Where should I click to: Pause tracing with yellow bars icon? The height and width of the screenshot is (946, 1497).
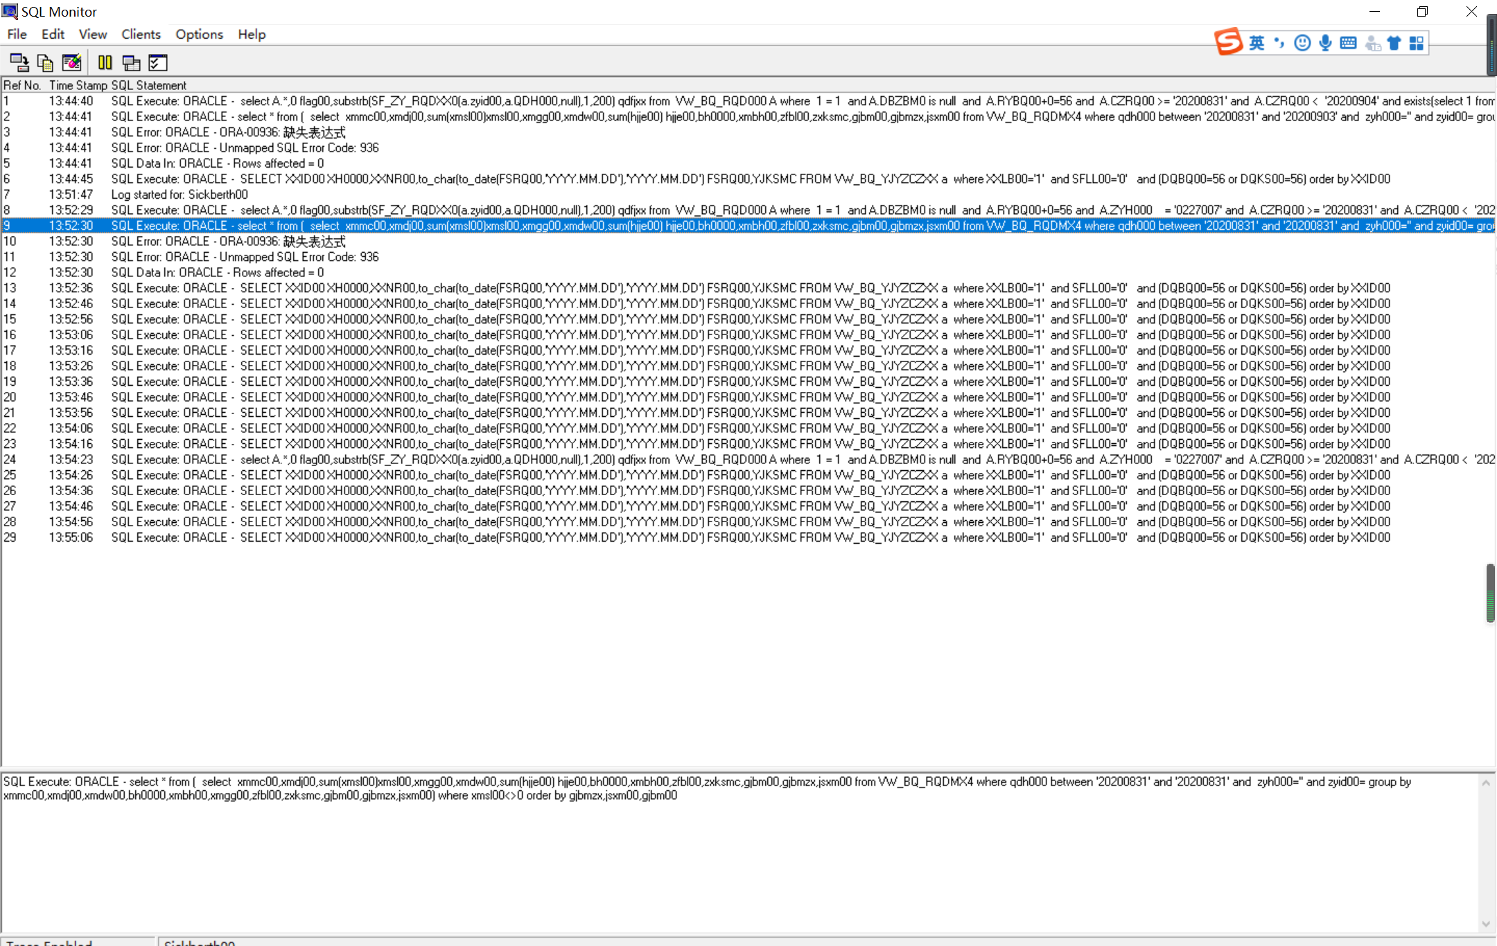(105, 63)
